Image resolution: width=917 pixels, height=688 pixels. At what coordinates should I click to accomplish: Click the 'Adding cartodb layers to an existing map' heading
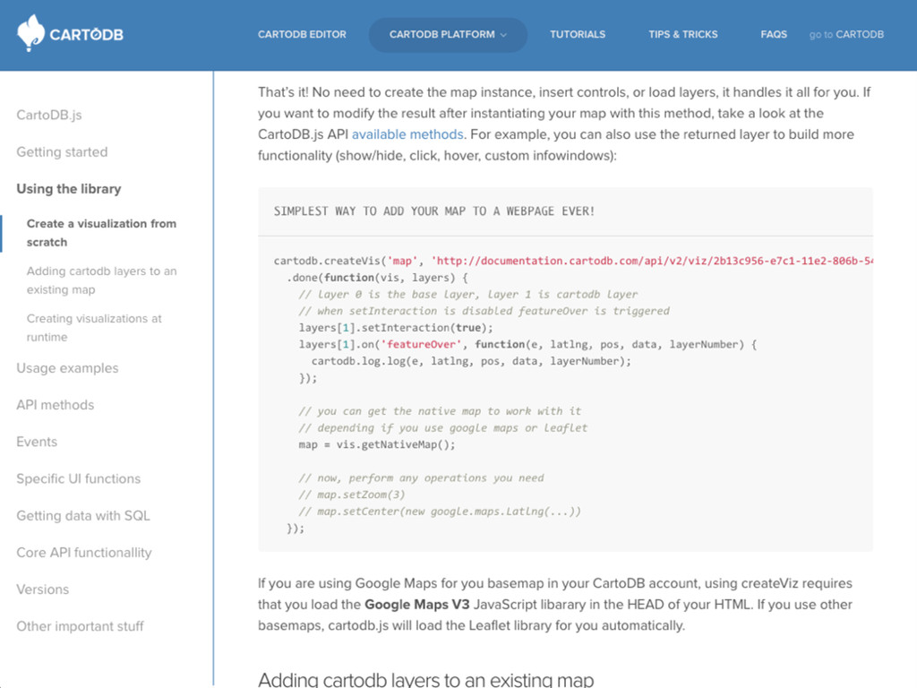click(x=425, y=680)
